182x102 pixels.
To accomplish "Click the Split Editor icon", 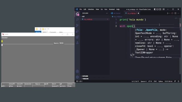I will click(x=175, y=13).
